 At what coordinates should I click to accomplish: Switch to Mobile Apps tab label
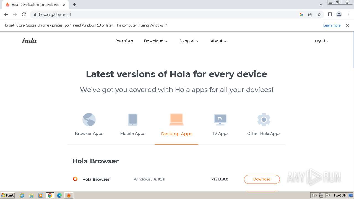click(x=133, y=133)
